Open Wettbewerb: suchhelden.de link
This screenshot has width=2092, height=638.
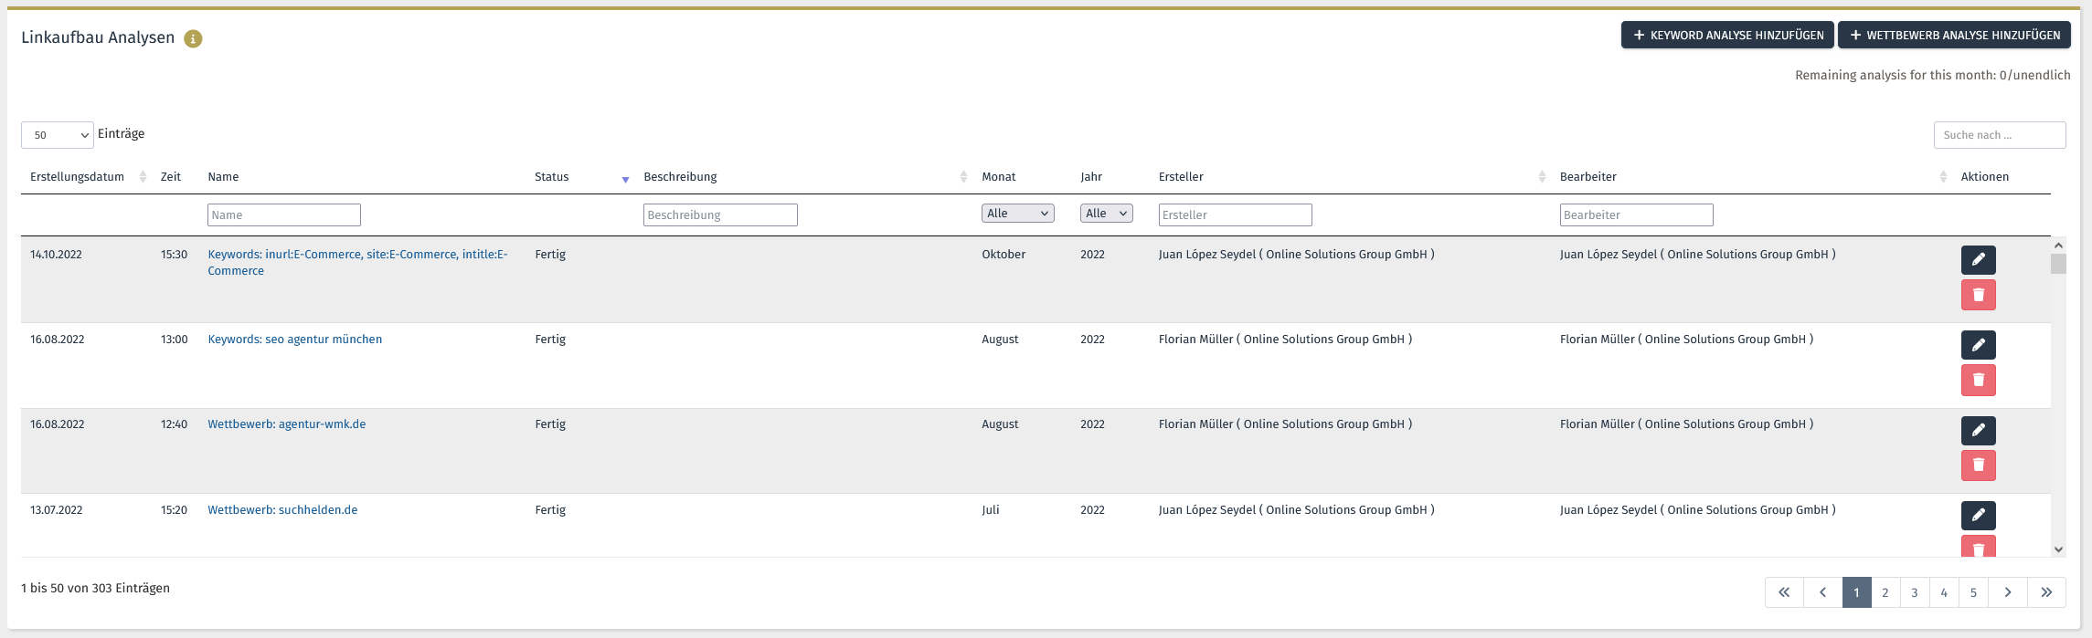[x=282, y=510]
